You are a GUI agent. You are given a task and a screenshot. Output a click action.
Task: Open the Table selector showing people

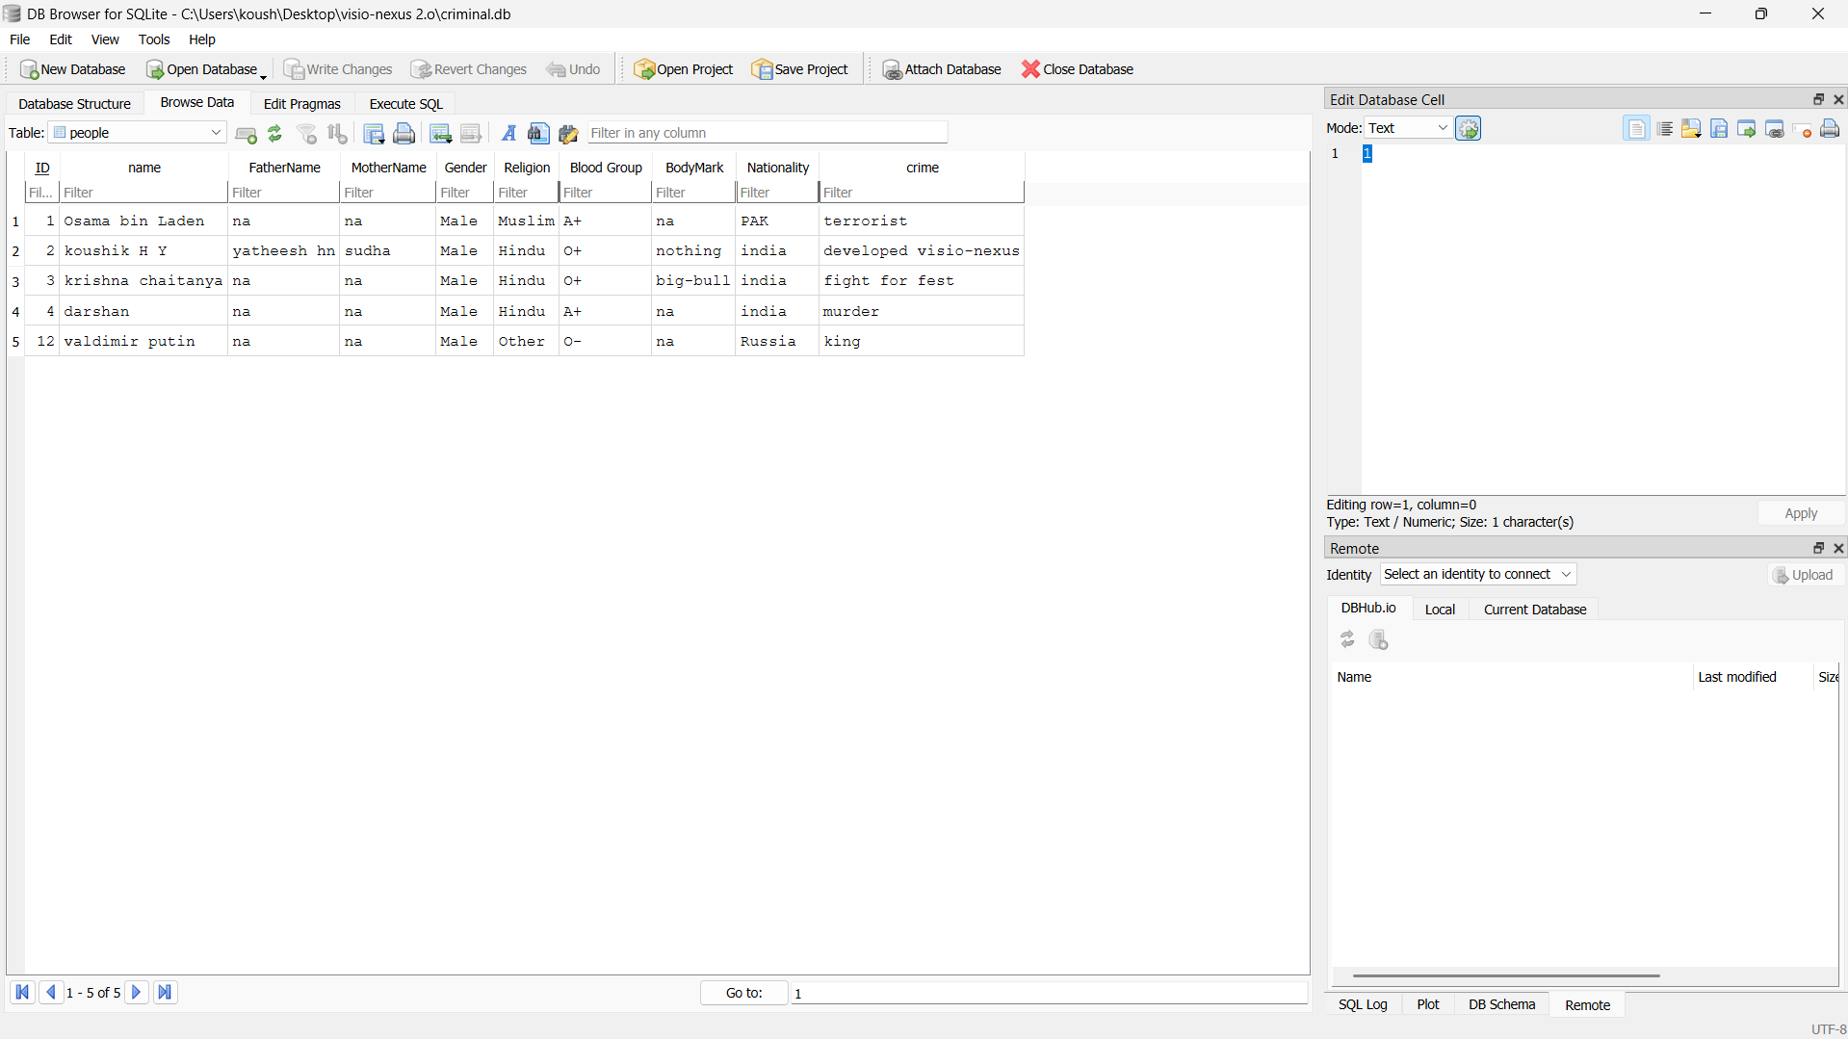pos(137,133)
